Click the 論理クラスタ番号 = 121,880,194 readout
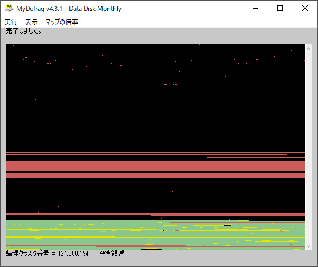This screenshot has width=318, height=267. [47, 253]
